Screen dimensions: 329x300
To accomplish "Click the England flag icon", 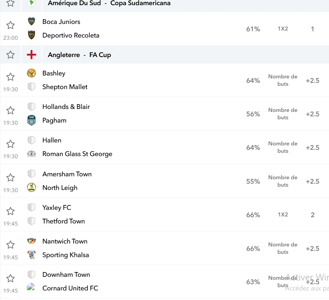I will [x=31, y=55].
